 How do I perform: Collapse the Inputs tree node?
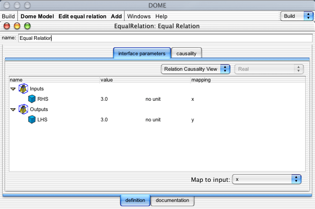click(13, 89)
